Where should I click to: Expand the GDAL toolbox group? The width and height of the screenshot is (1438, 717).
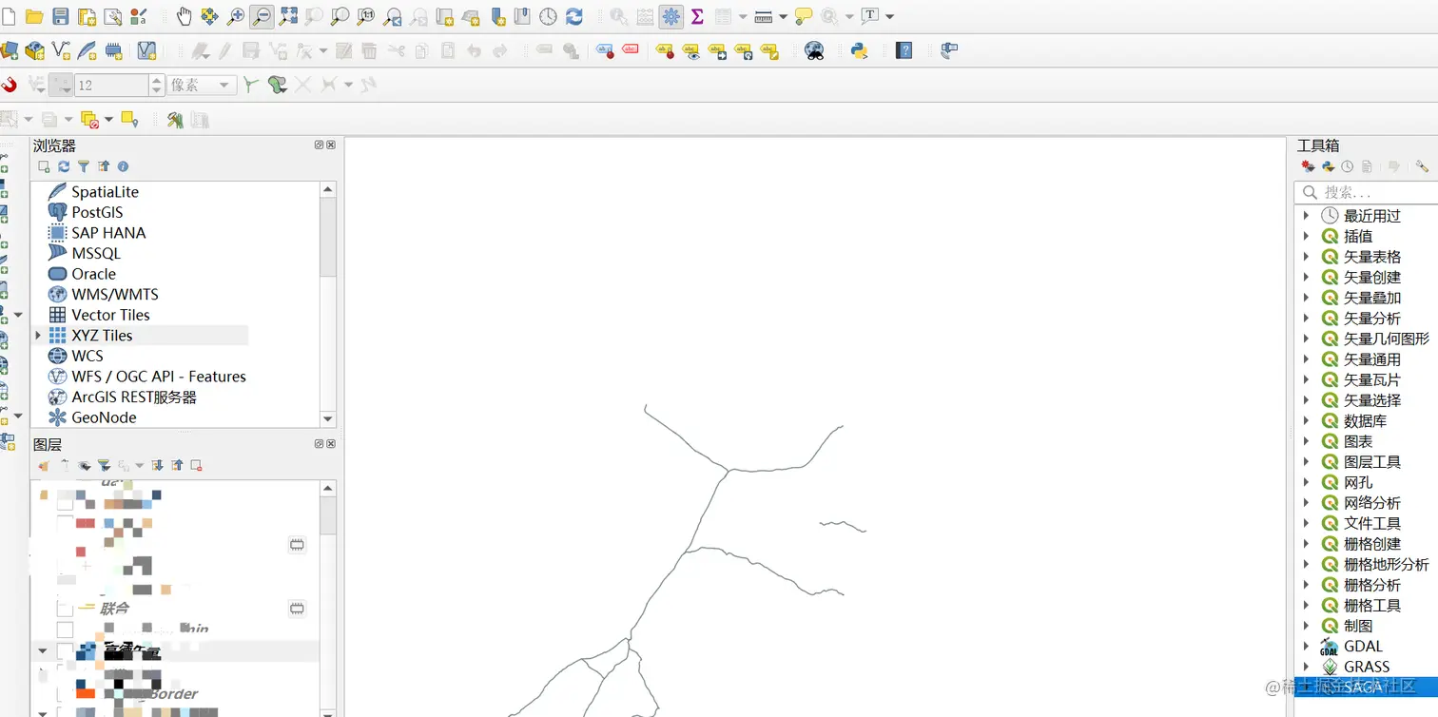pos(1307,646)
